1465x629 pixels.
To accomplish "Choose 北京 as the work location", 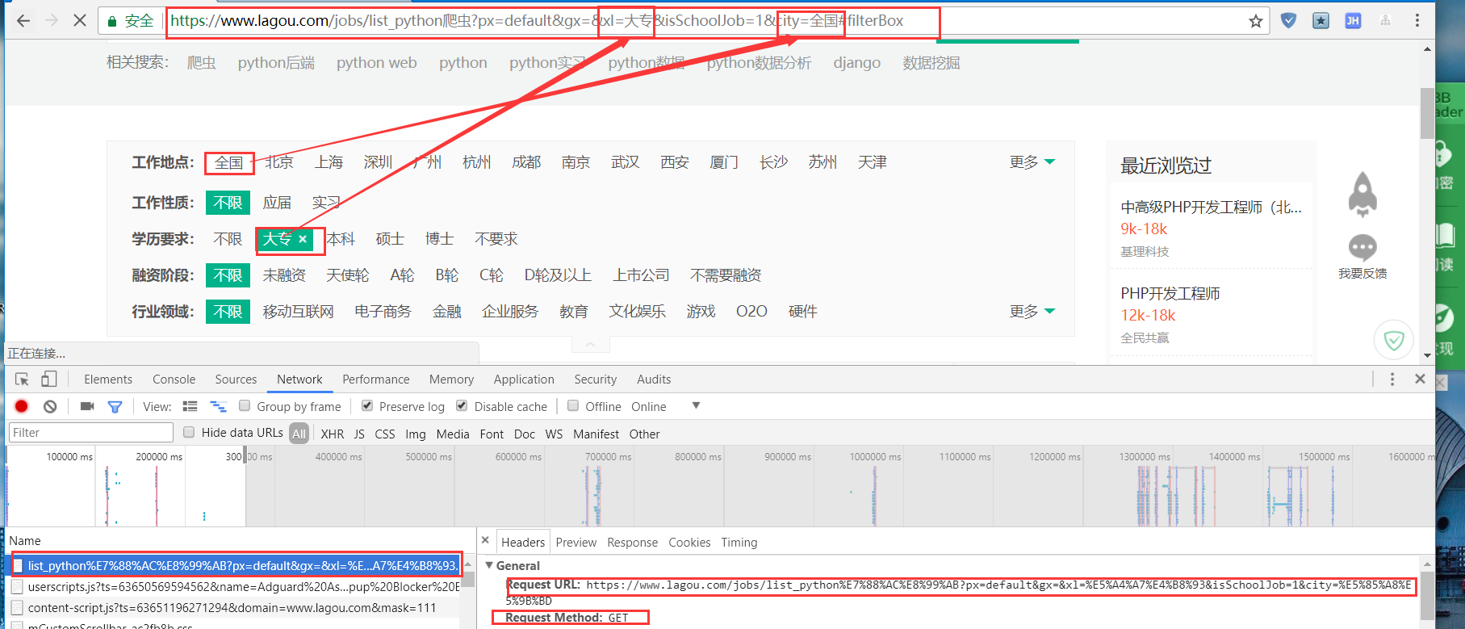I will pos(279,162).
